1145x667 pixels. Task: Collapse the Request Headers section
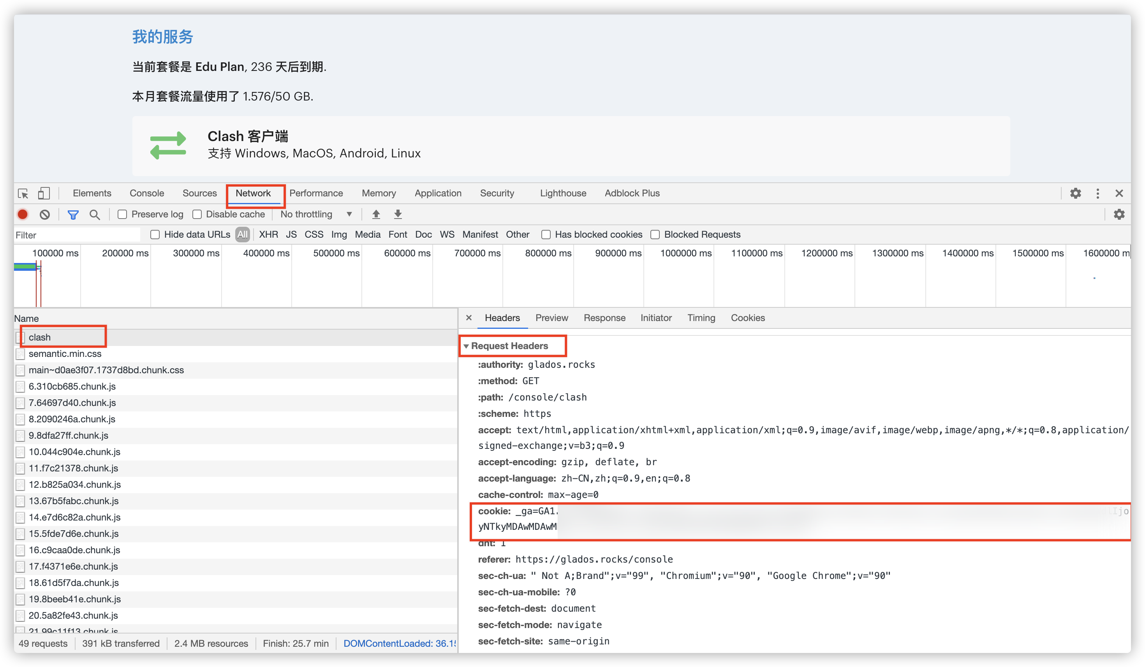[467, 346]
